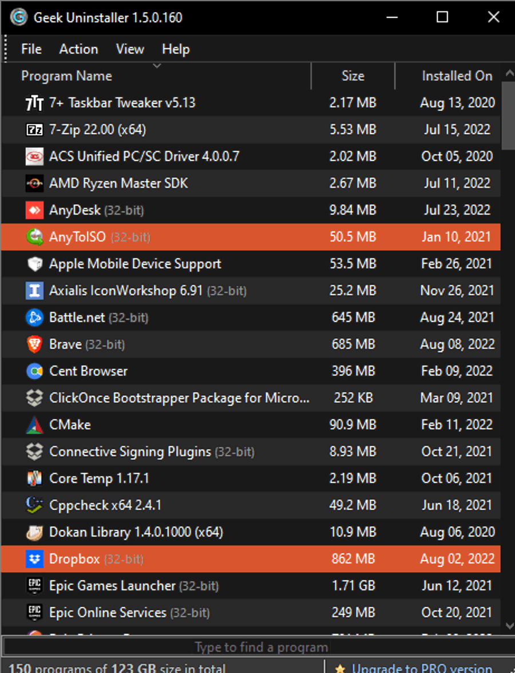Viewport: 515px width, 673px height.
Task: Click the Axialis IconWorkshop icon
Action: pyautogui.click(x=34, y=290)
